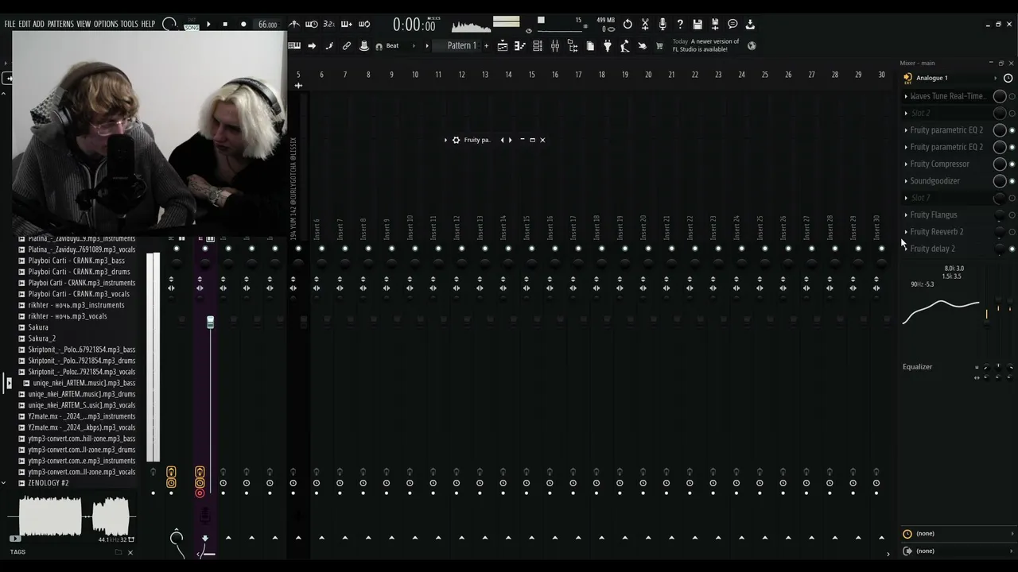Toggle the metronome icon

(x=294, y=25)
